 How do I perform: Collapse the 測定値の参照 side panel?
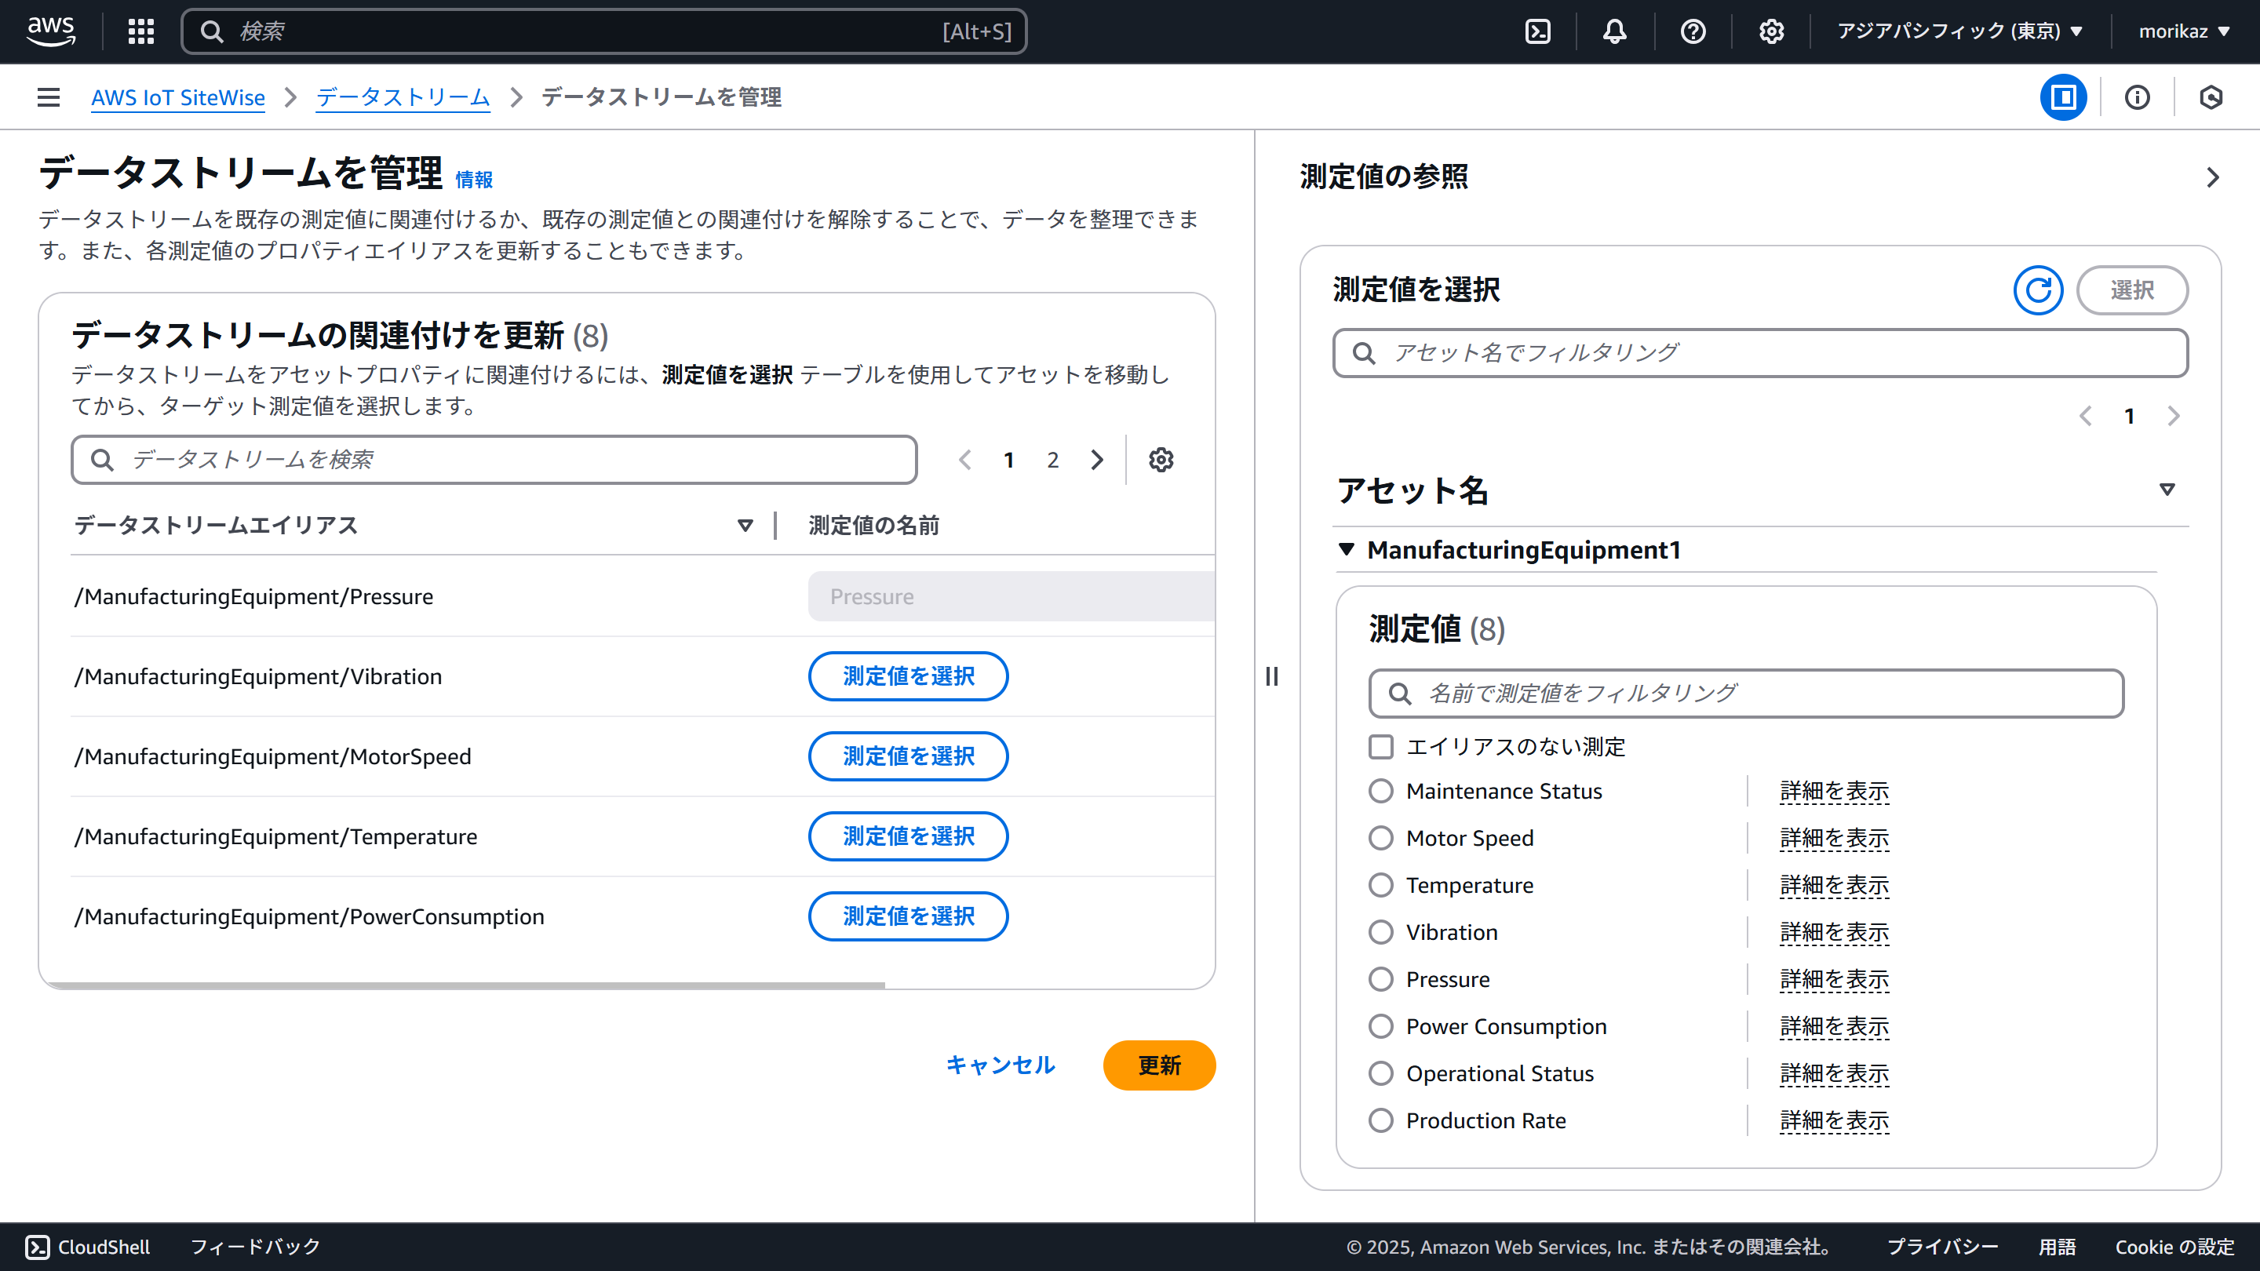click(2213, 177)
